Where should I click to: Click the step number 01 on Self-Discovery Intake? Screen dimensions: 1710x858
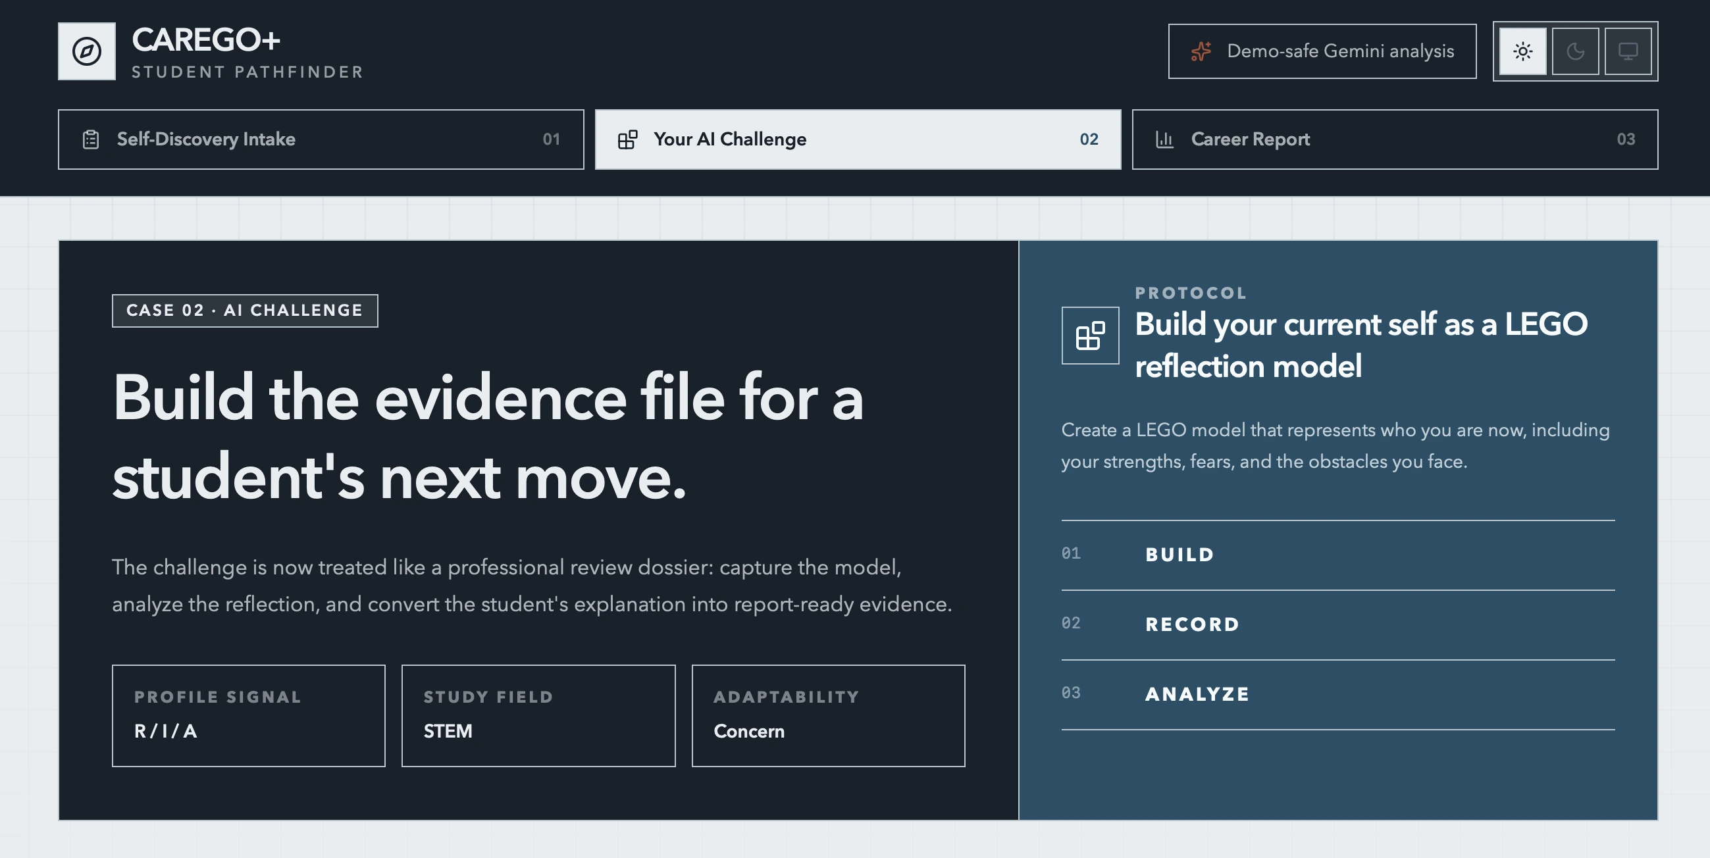pos(551,139)
